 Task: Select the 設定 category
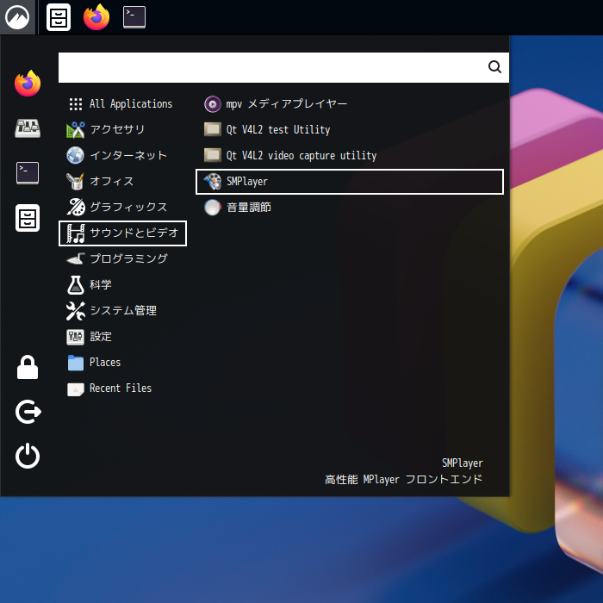(122, 337)
